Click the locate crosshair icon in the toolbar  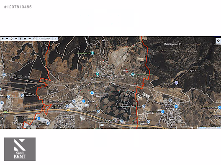pyautogui.click(x=16, y=39)
